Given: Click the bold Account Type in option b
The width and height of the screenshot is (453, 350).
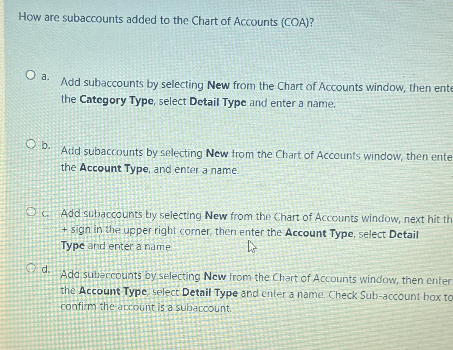Looking at the screenshot, I should (114, 168).
